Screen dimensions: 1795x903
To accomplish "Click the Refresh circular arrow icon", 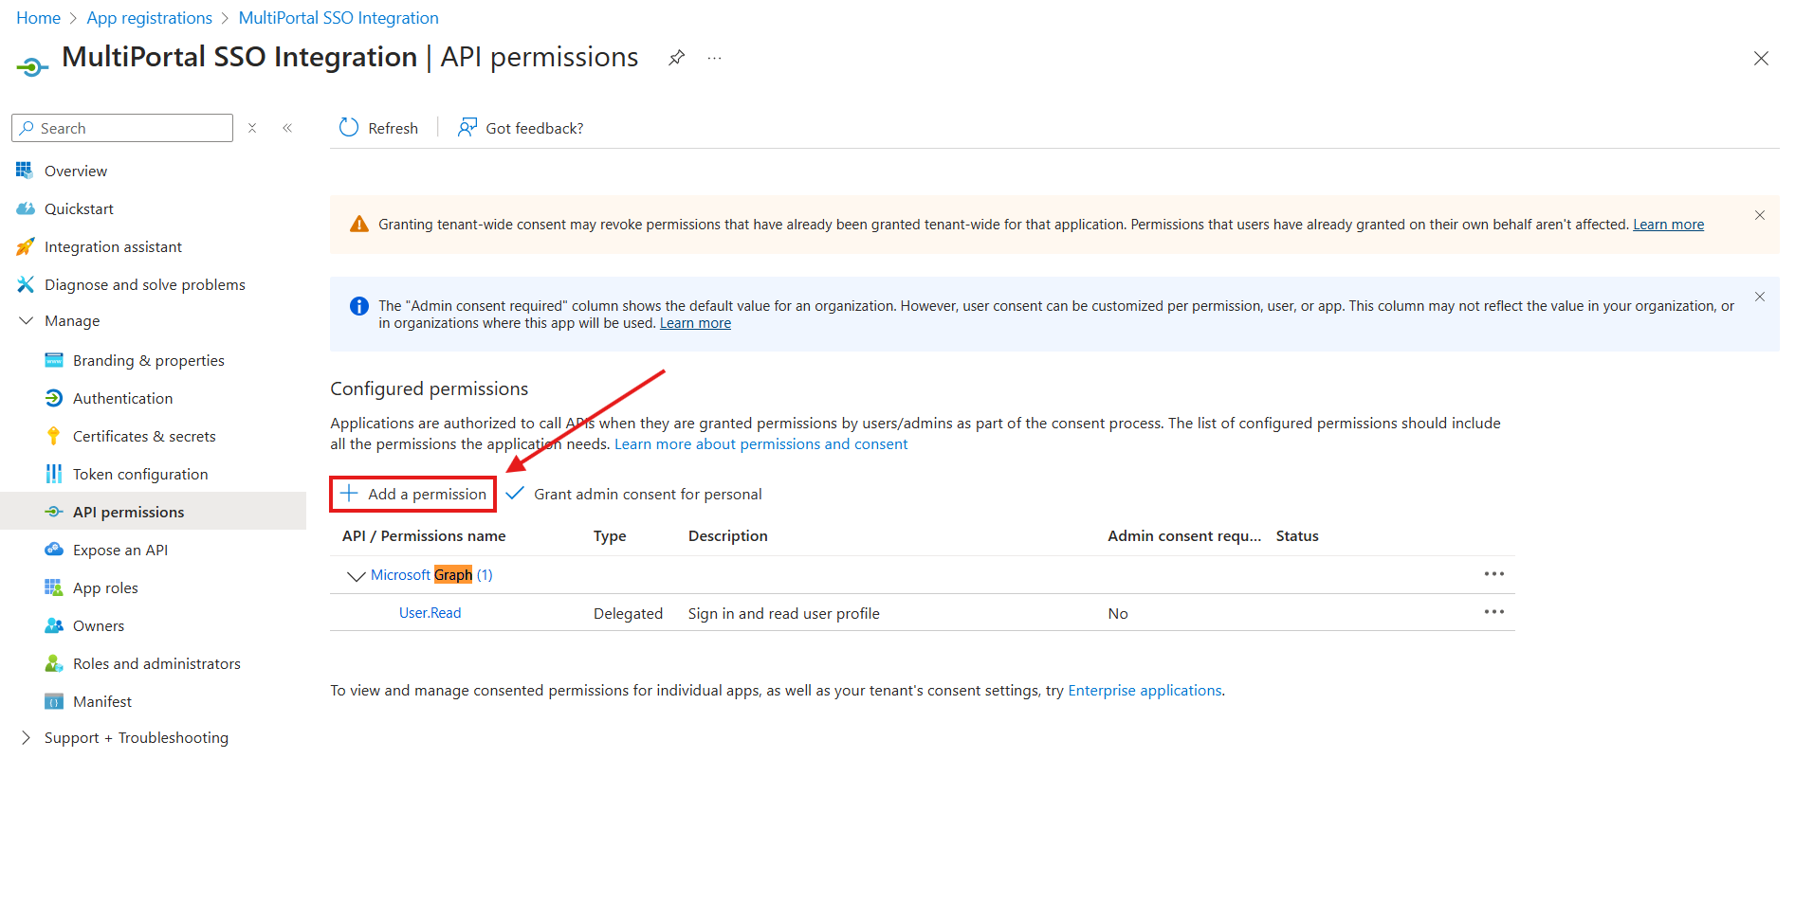I will [349, 127].
